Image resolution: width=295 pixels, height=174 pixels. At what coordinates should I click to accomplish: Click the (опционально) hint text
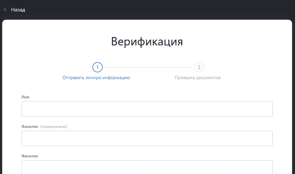(x=54, y=127)
